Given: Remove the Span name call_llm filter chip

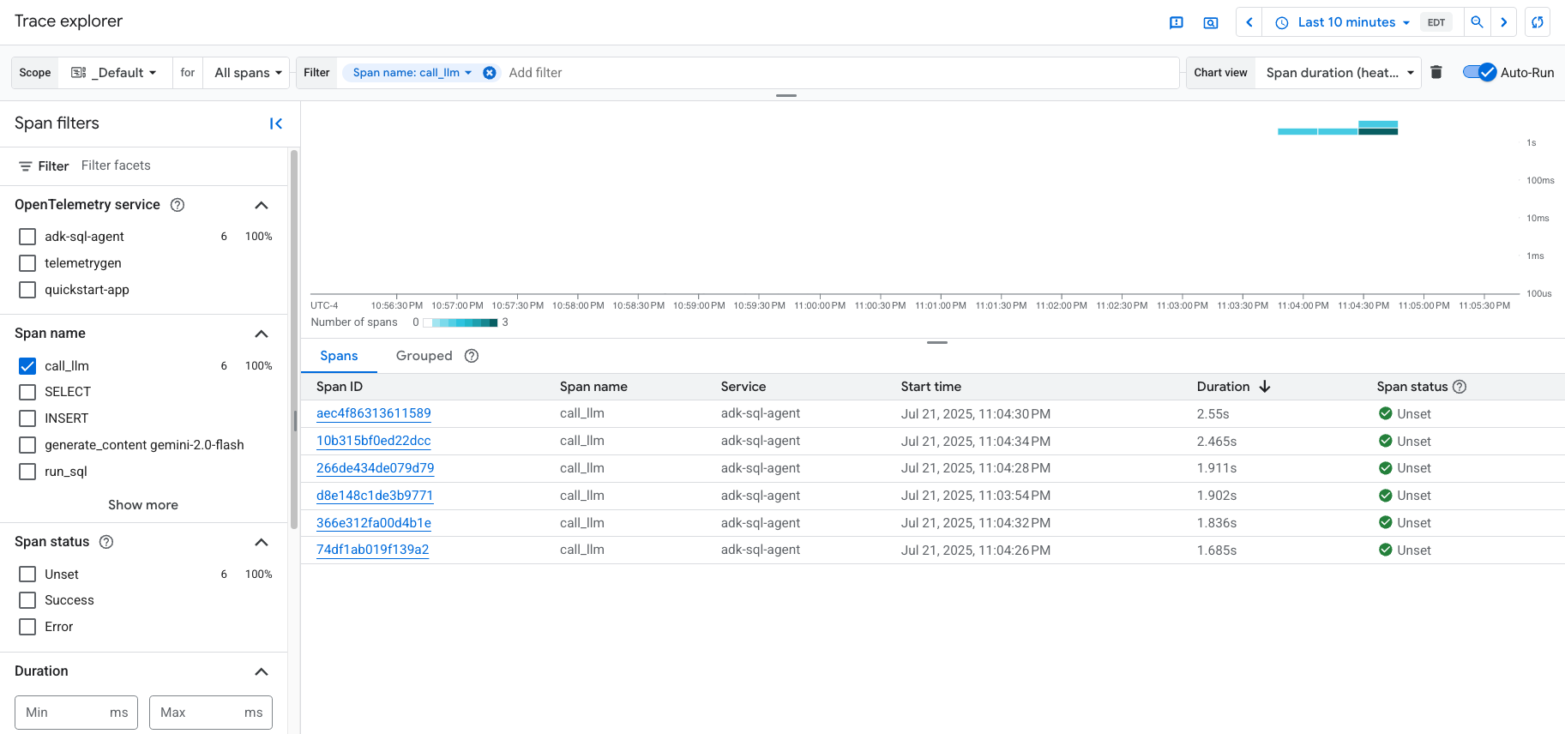Looking at the screenshot, I should pyautogui.click(x=490, y=73).
